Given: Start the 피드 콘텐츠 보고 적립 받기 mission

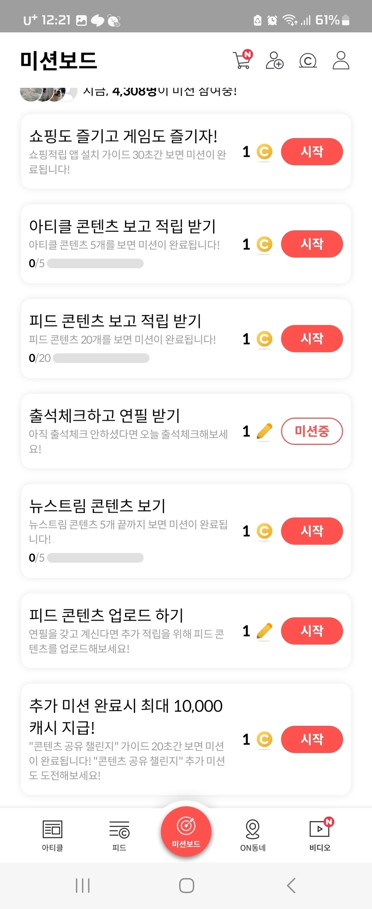Looking at the screenshot, I should click(x=311, y=339).
